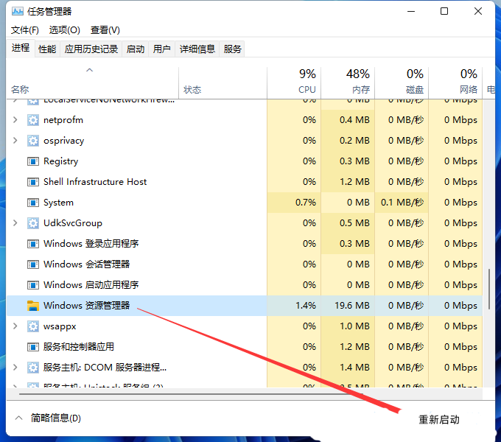
Task: Click the Shell Infrastructure Host icon
Action: click(32, 182)
